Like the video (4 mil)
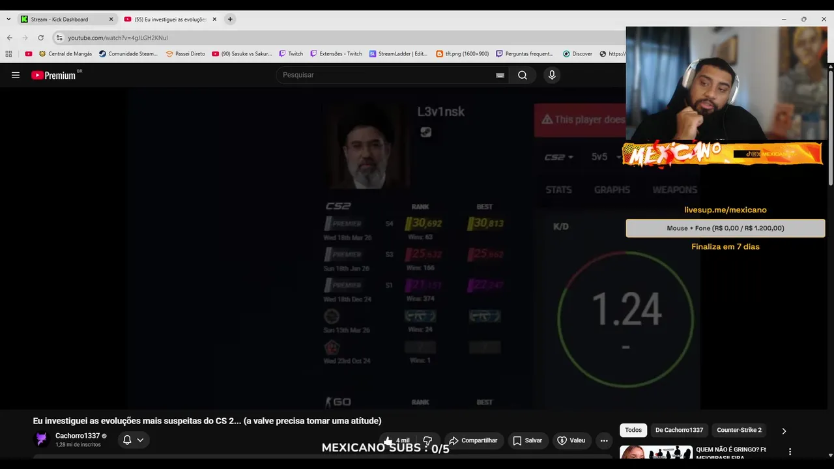The width and height of the screenshot is (834, 469). click(397, 440)
